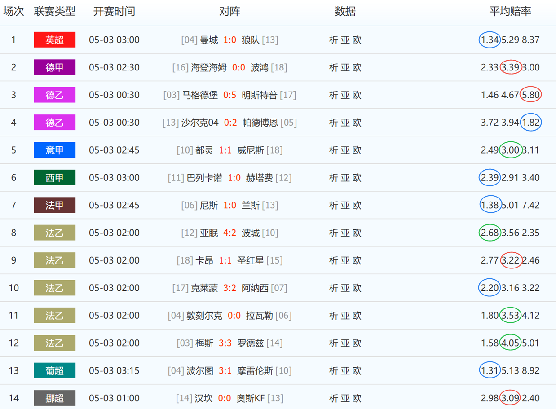Select the circled 5.80 odds value

[530, 95]
